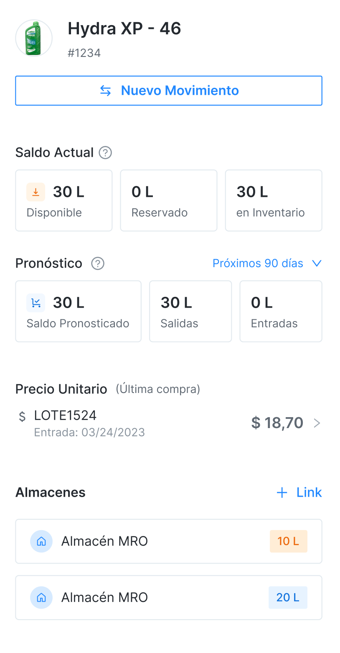Click the $ 18,70 unit price

[x=277, y=423]
